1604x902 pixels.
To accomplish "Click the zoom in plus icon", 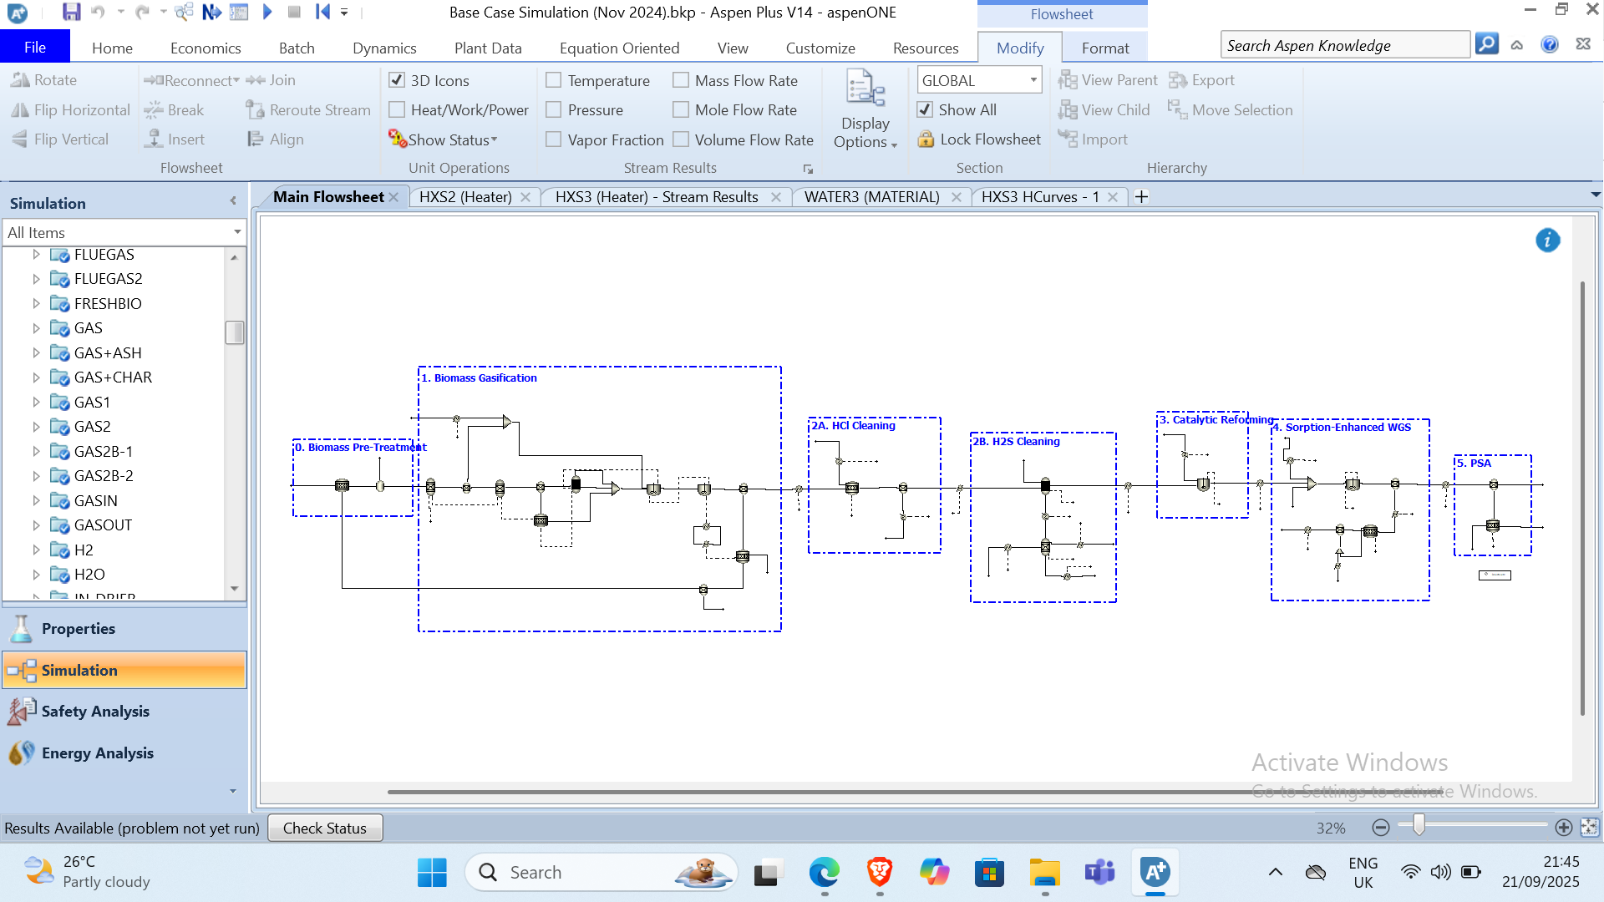I will click(1564, 828).
